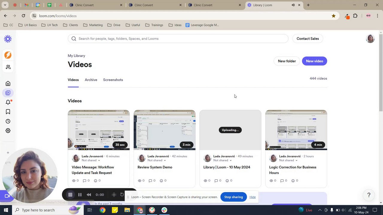Open Review System Demo video title
Viewport: 383px width, 215px height.
[x=155, y=167]
